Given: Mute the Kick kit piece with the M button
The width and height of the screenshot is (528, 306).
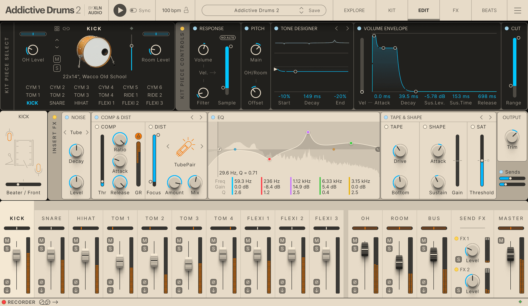Looking at the screenshot, I should [57, 59].
